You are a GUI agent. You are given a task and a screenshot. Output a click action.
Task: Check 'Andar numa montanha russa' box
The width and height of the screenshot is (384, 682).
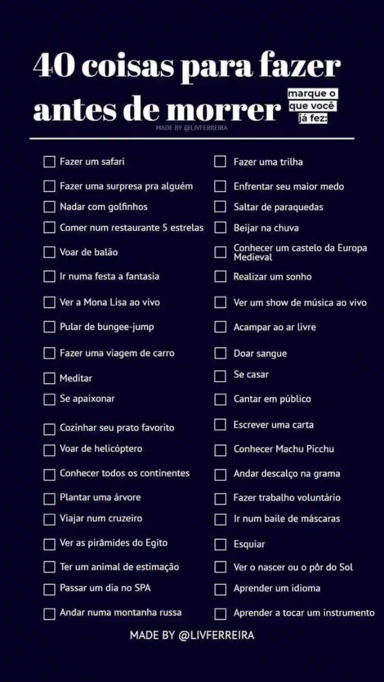click(x=49, y=614)
